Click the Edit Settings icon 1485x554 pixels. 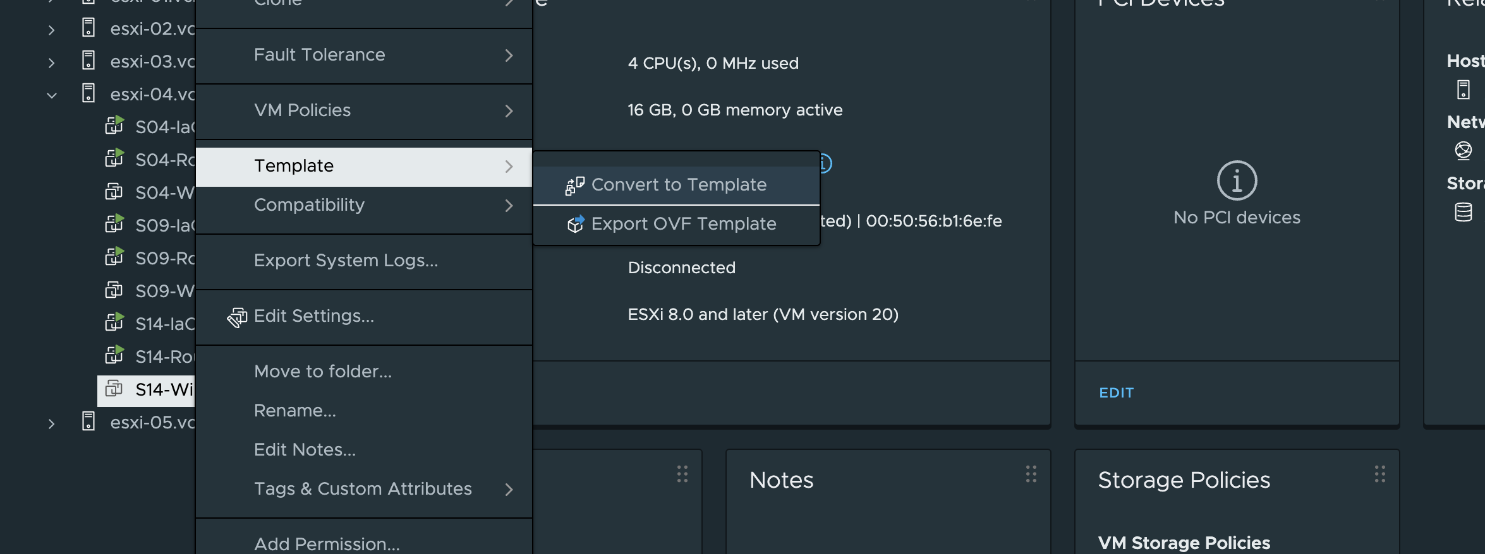(237, 317)
